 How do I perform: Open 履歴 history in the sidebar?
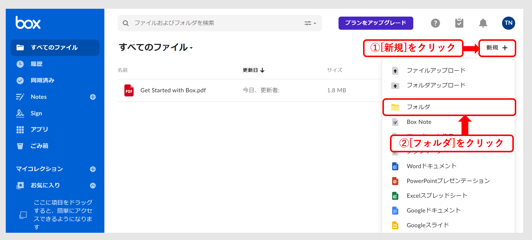coord(37,64)
